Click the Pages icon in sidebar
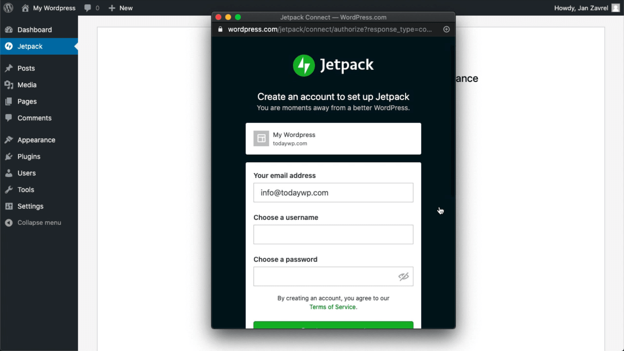The height and width of the screenshot is (351, 624). pos(9,101)
